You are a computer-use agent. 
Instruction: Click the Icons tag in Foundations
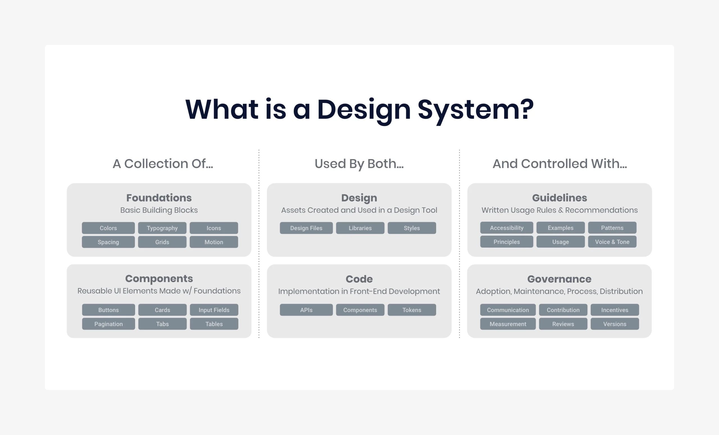214,228
